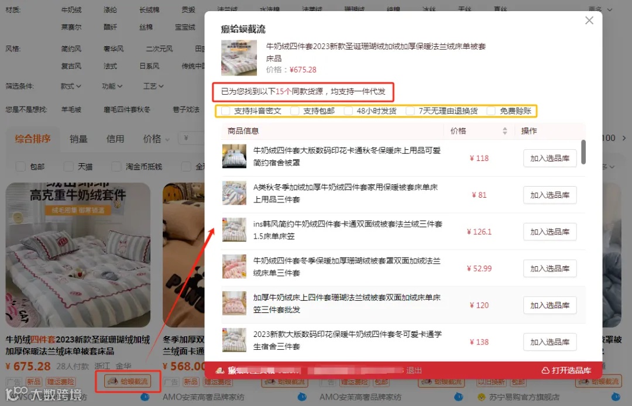The width and height of the screenshot is (632, 406).
Task: Click the first product thumbnail in the dialog list
Action: click(234, 157)
